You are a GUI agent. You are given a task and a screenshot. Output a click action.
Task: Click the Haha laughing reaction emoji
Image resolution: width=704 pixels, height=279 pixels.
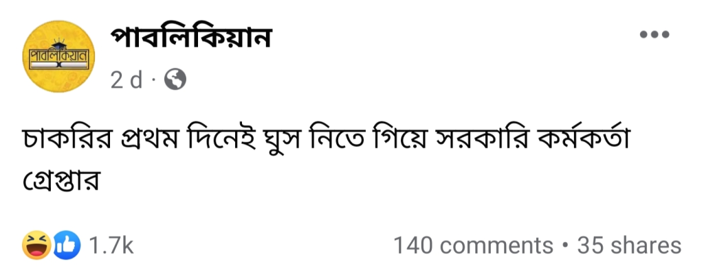click(x=36, y=245)
